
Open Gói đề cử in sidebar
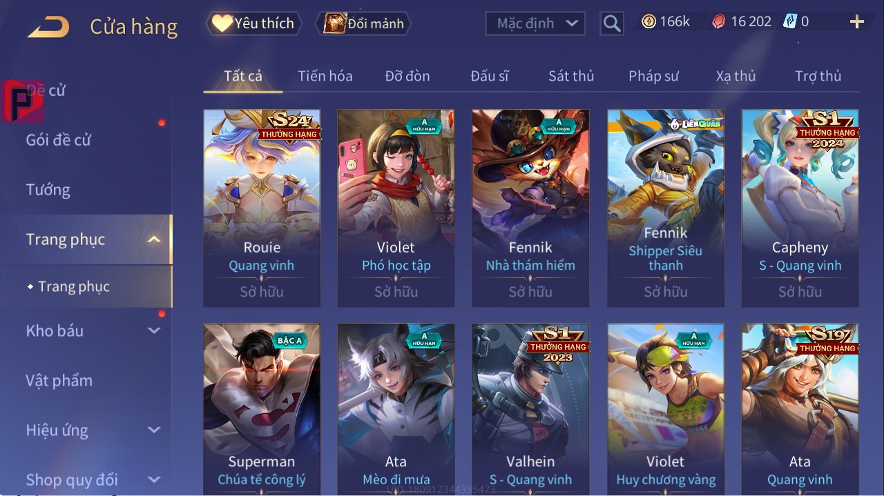point(59,140)
